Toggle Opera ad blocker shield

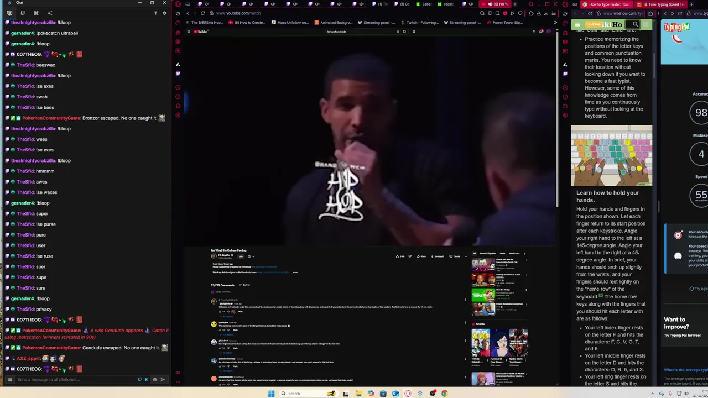pos(505,13)
